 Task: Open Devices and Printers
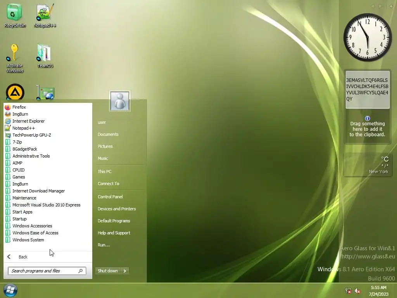[x=117, y=209]
